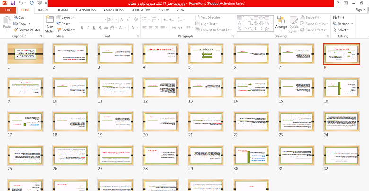Click the Redo circular arrow icon
The image size is (369, 191).
tap(32, 3)
